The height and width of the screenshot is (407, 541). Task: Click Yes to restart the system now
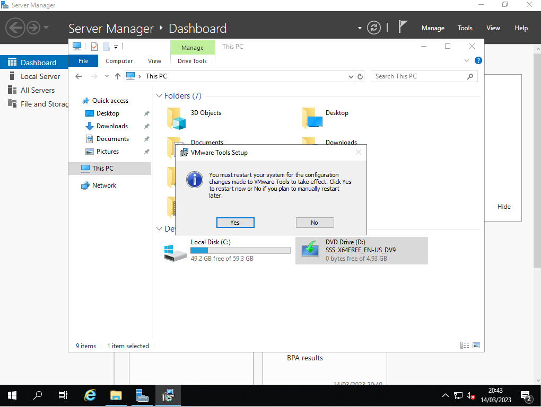(235, 223)
